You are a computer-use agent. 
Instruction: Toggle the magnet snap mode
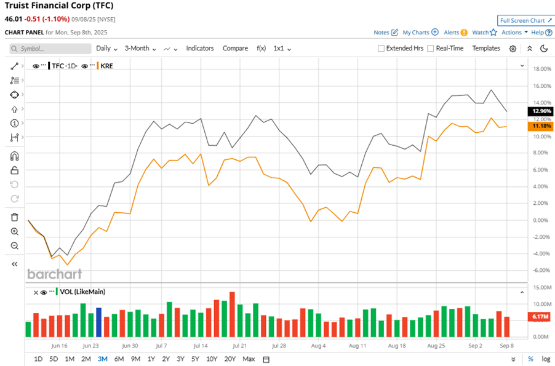click(14, 156)
